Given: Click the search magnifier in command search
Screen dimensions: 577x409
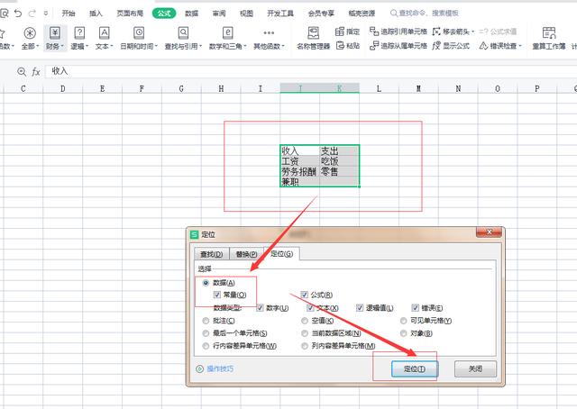Looking at the screenshot, I should coord(393,14).
